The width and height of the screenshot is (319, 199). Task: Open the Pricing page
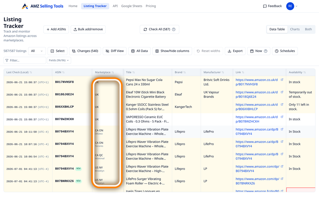point(151,6)
